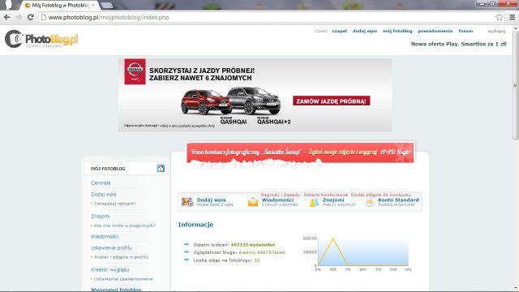Screen dimensions: 519x292
Task: Click the Znajomi people icon
Action: 314,202
